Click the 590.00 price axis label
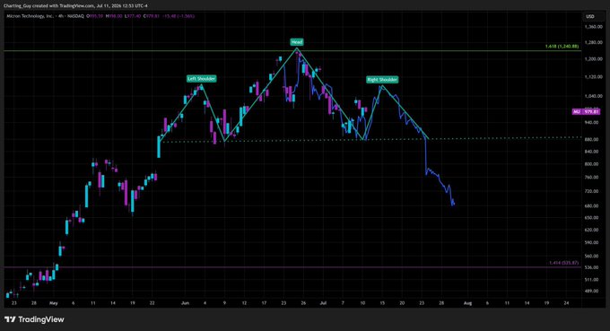The height and width of the screenshot is (331, 610). [592, 242]
